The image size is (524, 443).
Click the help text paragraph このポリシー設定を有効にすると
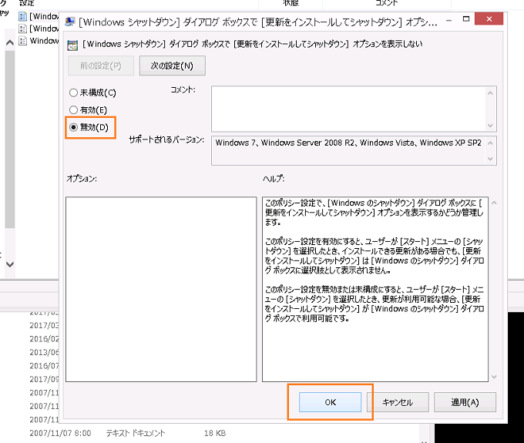[375, 256]
